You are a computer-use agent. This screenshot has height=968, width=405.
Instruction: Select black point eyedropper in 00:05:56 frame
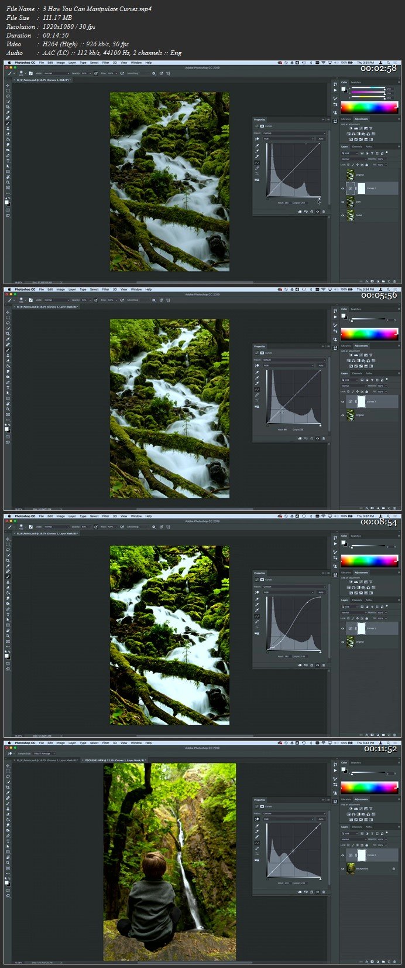pyautogui.click(x=257, y=372)
